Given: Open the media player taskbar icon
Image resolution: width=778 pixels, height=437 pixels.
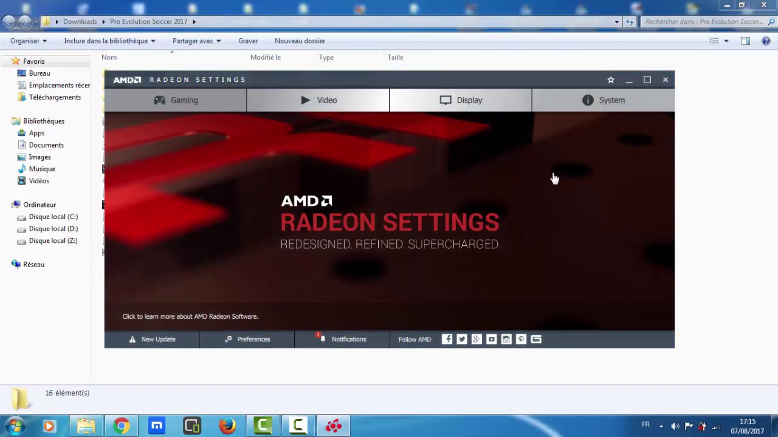Looking at the screenshot, I should [49, 426].
